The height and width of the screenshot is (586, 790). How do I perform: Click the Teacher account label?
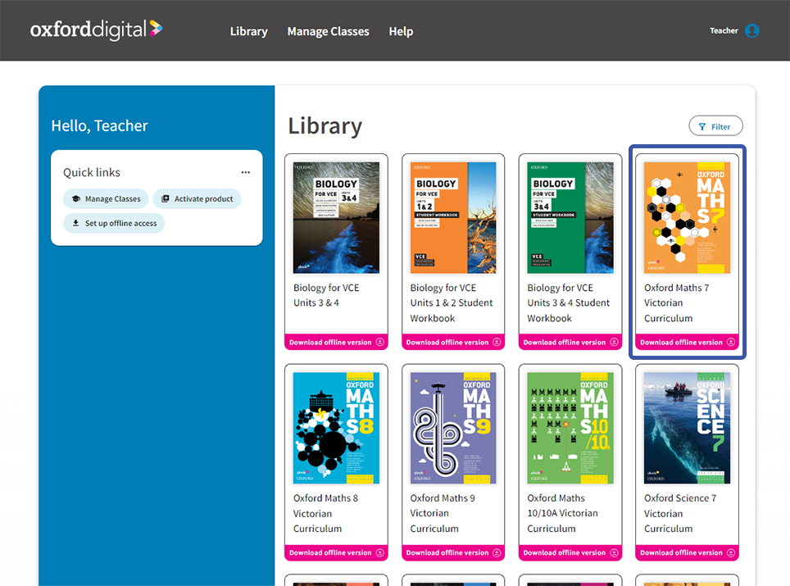pos(724,31)
